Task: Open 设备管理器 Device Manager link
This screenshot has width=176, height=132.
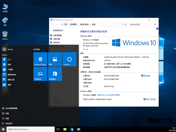Action: (57, 35)
